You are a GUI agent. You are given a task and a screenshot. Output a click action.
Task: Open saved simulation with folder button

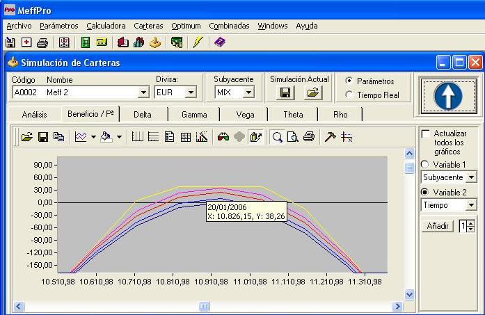pos(313,92)
